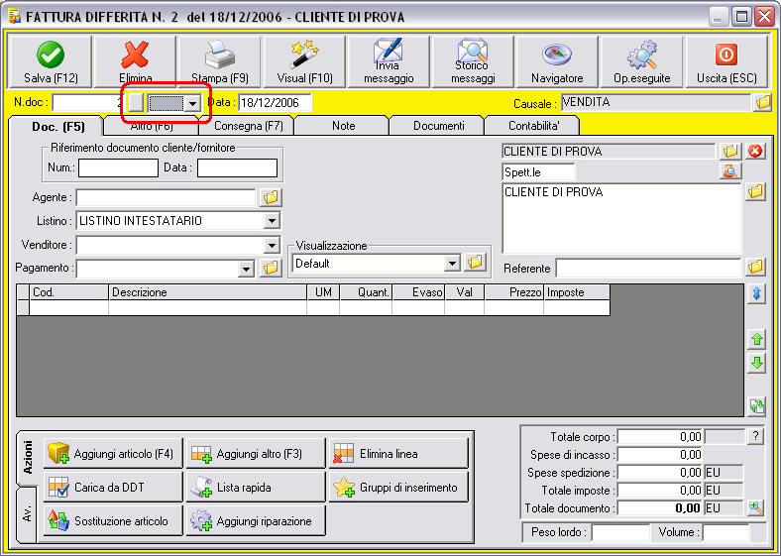Image resolution: width=781 pixels, height=556 pixels.
Task: Select the vertical Azioni tab
Action: pyautogui.click(x=27, y=457)
